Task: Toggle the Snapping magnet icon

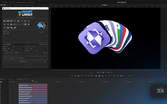Action: point(96,76)
